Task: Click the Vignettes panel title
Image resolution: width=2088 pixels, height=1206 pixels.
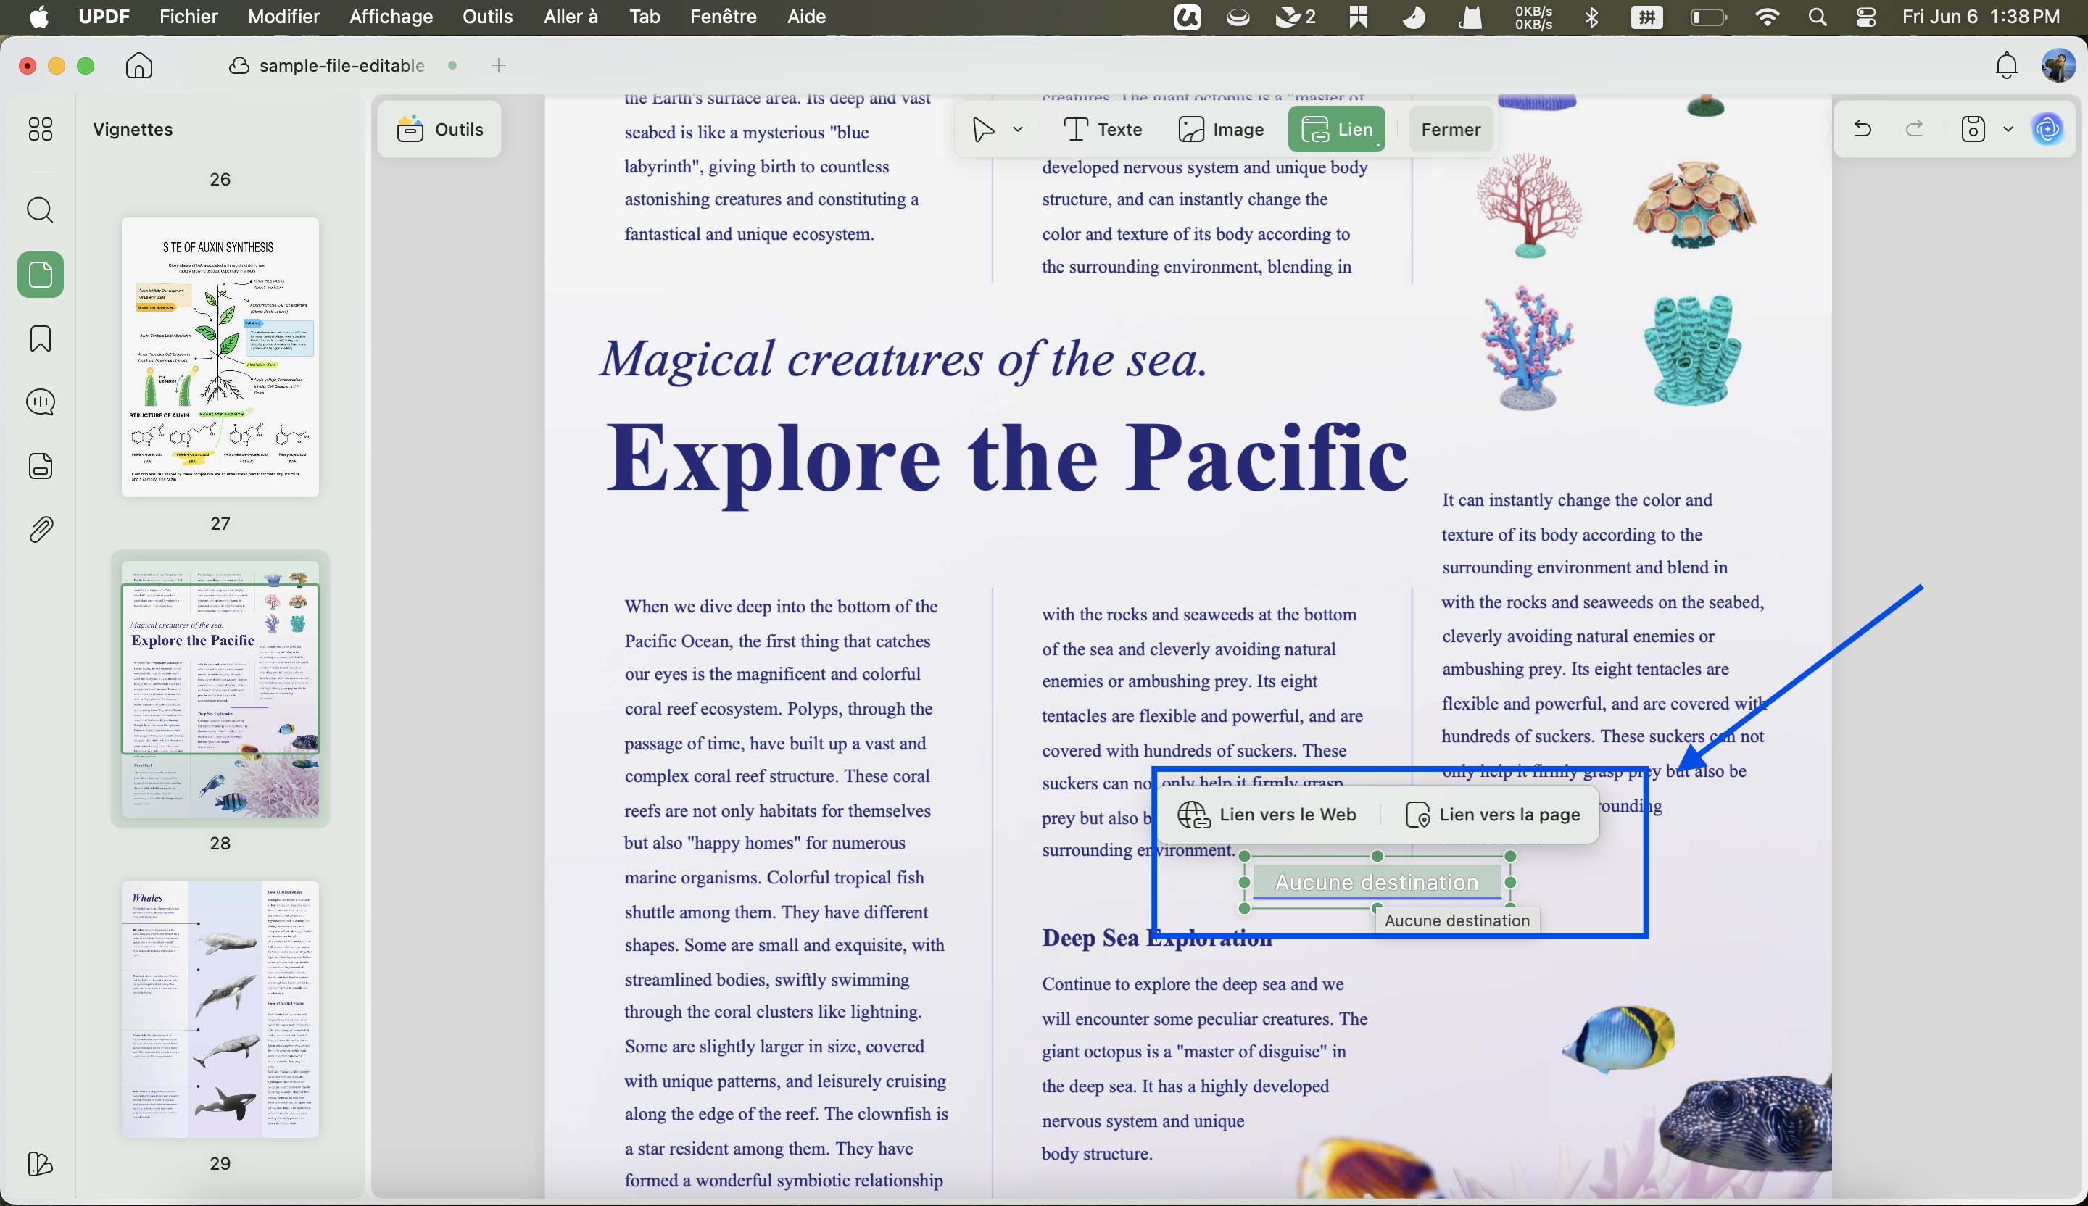Action: click(x=133, y=129)
